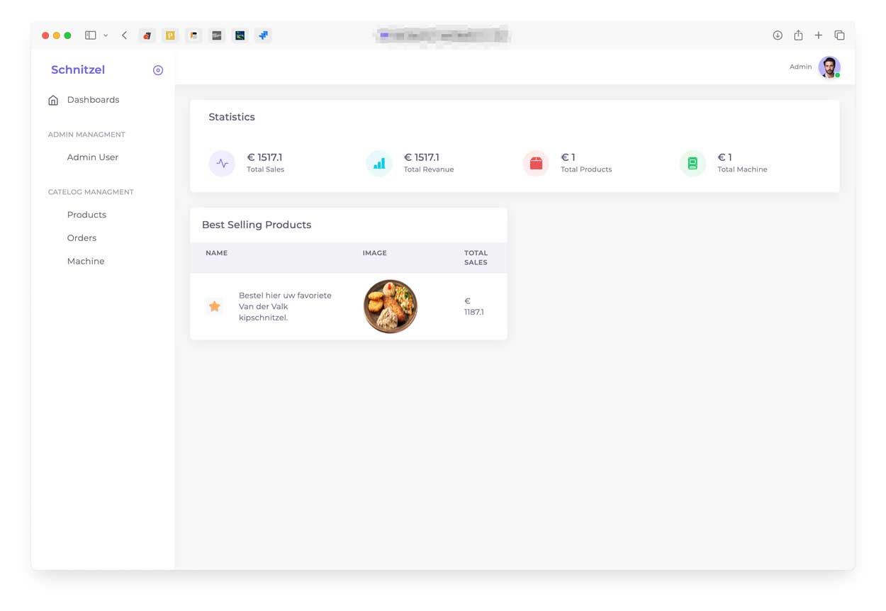This screenshot has height=611, width=886.
Task: Click the kipschnitzel product image thumbnail
Action: tap(390, 306)
